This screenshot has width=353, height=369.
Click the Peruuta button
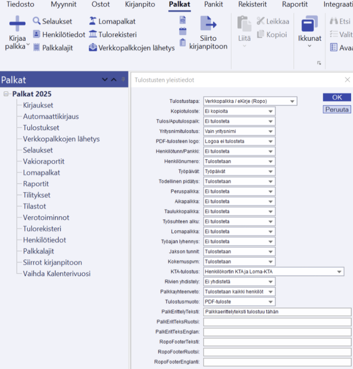[337, 110]
